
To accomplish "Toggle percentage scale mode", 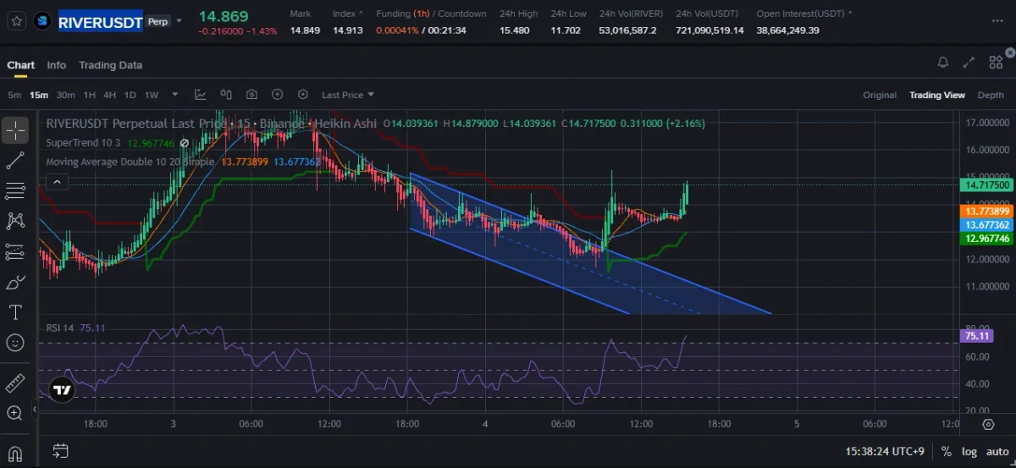I will click(946, 451).
